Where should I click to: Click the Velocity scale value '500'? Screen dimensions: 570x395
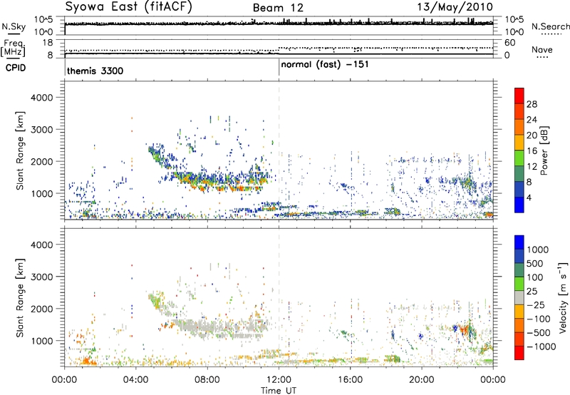534,263
